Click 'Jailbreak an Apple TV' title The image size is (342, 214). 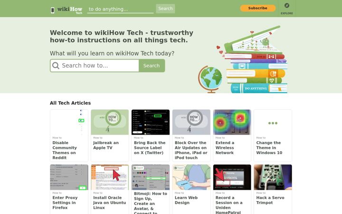tap(106, 145)
